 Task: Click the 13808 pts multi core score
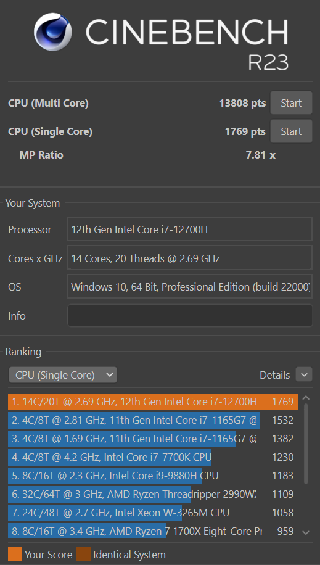pyautogui.click(x=242, y=104)
